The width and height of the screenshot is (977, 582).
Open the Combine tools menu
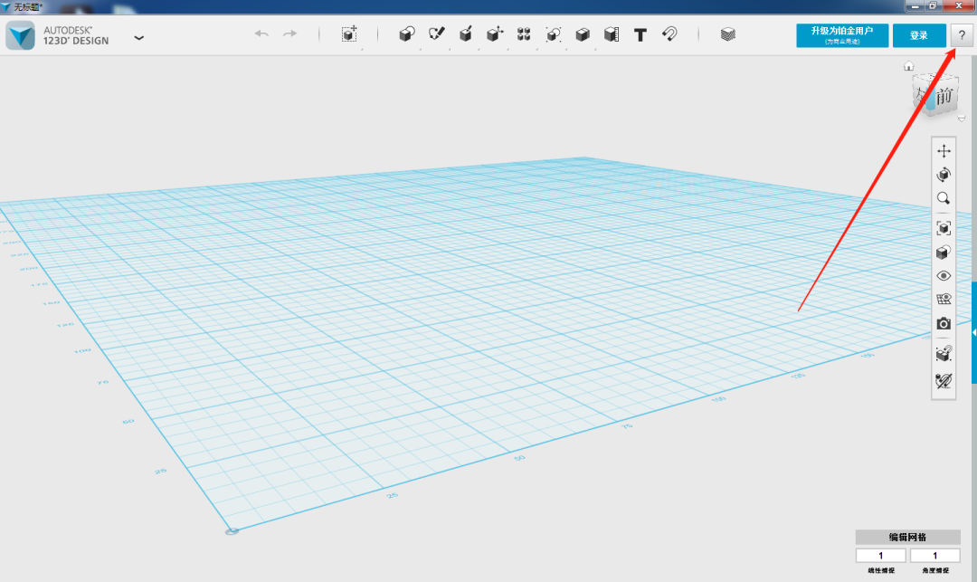tap(583, 34)
